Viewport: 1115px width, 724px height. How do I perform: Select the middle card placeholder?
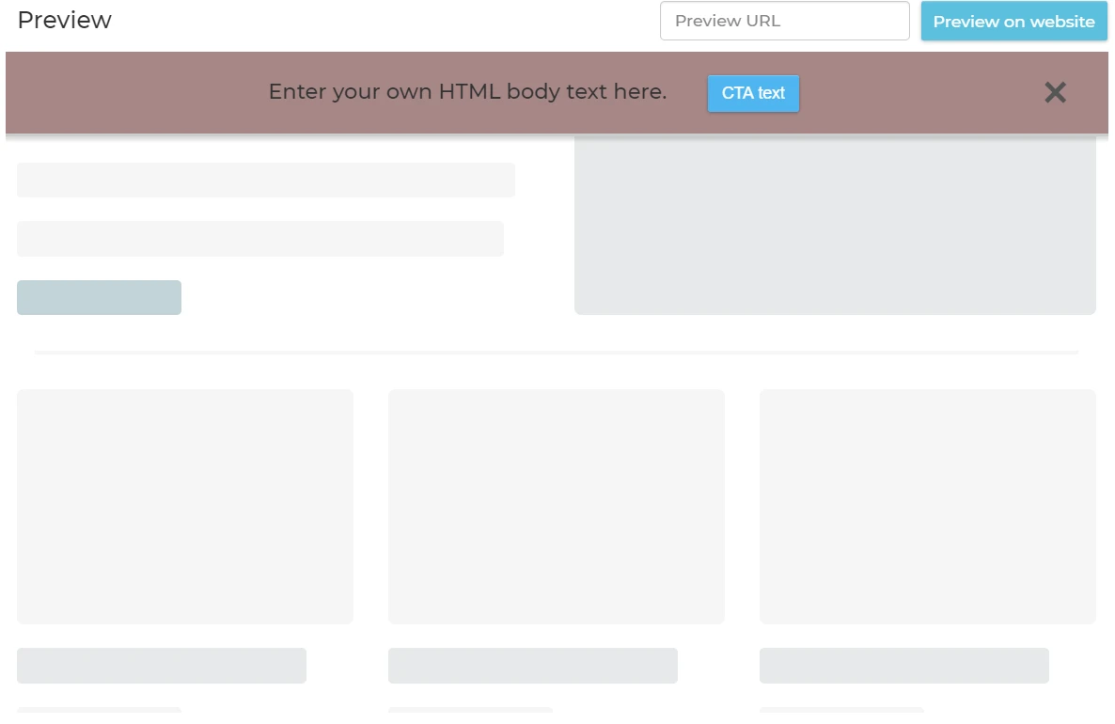[x=557, y=506]
